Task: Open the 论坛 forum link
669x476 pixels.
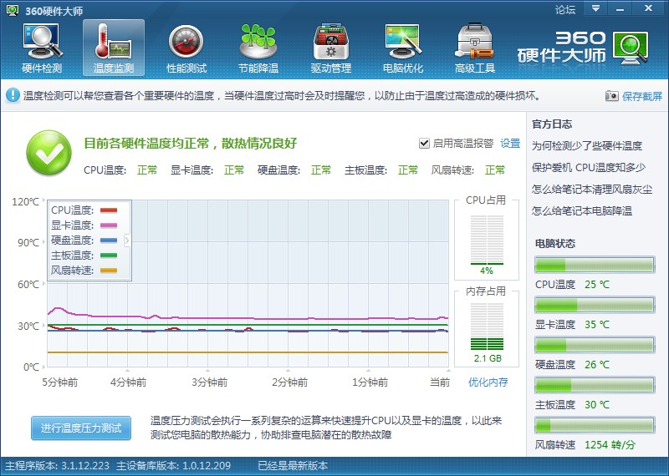Action: pyautogui.click(x=565, y=9)
